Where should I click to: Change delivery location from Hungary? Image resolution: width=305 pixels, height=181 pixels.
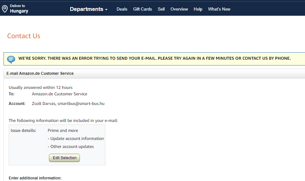(15, 9)
